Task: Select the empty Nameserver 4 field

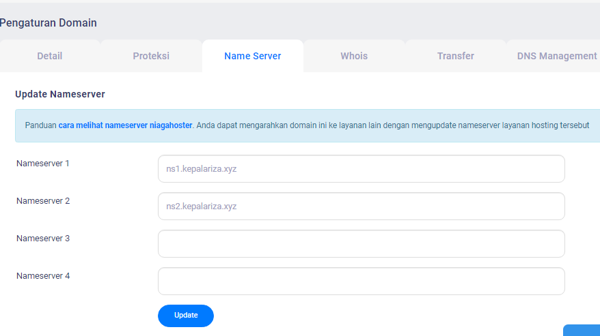Action: 361,281
